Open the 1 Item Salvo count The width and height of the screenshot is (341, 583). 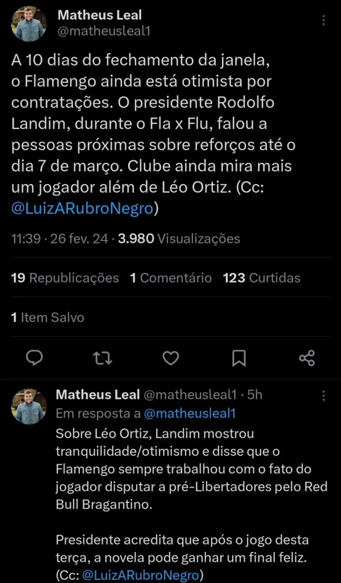[x=47, y=317]
